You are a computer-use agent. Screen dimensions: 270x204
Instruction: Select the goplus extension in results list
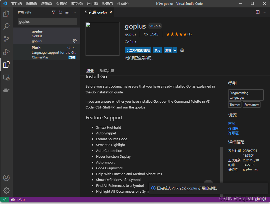46,36
